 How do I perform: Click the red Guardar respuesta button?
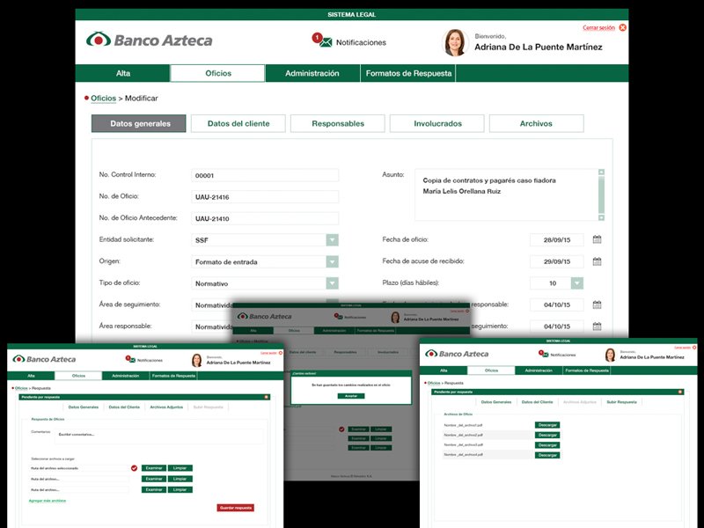pyautogui.click(x=236, y=508)
